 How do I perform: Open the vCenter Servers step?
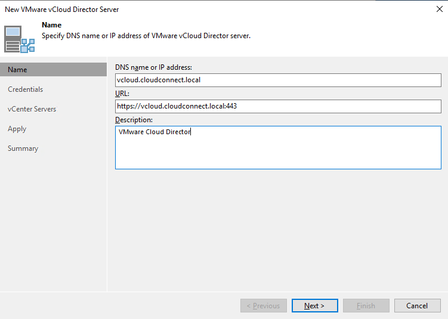32,109
